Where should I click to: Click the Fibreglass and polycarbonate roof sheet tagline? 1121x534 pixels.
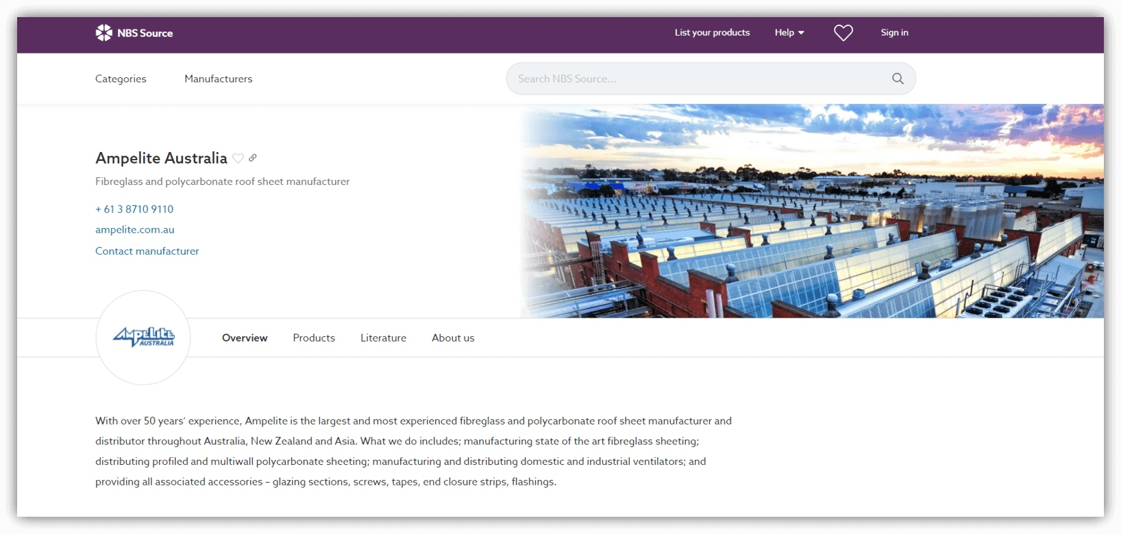point(222,181)
